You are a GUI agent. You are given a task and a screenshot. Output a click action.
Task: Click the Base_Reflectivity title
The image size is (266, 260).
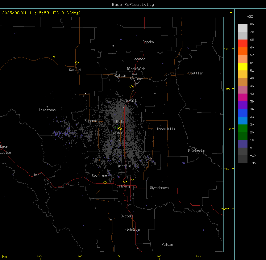tap(133, 5)
